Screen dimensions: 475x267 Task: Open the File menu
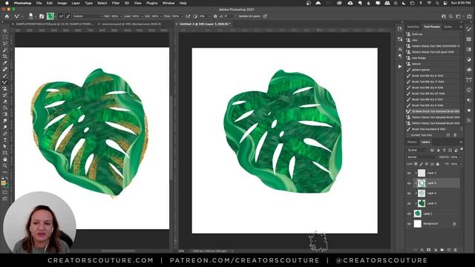click(x=39, y=3)
